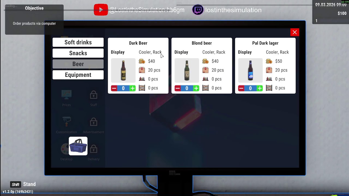The height and width of the screenshot is (196, 349).
Task: Open the Customization desktop icon
Action: click(x=67, y=122)
